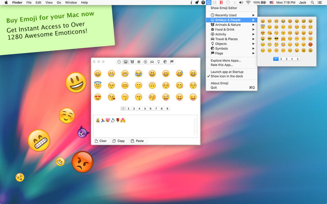Viewport: 327px width, 204px height.
Task: Select About Emoji in the menu
Action: pyautogui.click(x=219, y=83)
